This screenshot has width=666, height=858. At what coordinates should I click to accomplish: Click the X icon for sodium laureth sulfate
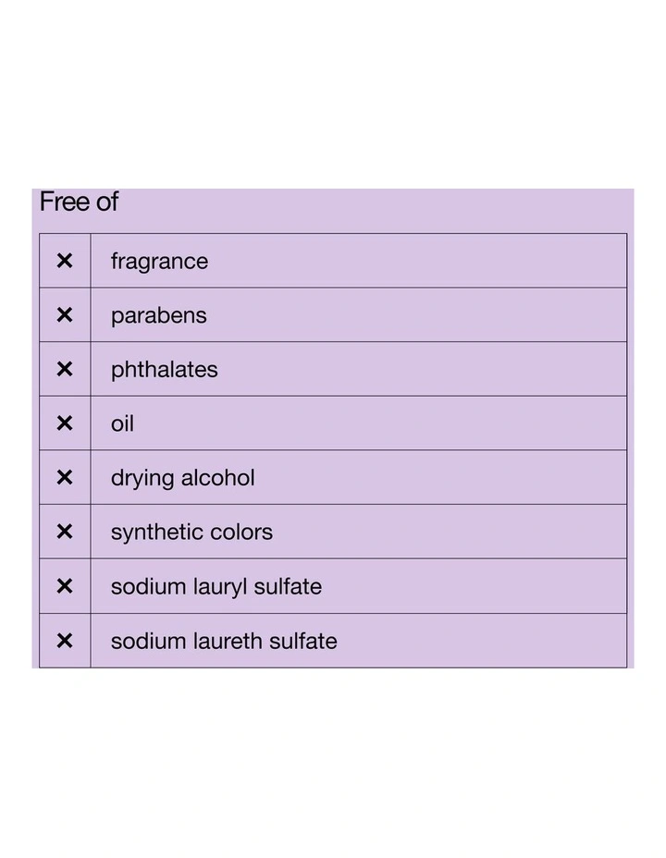(65, 641)
